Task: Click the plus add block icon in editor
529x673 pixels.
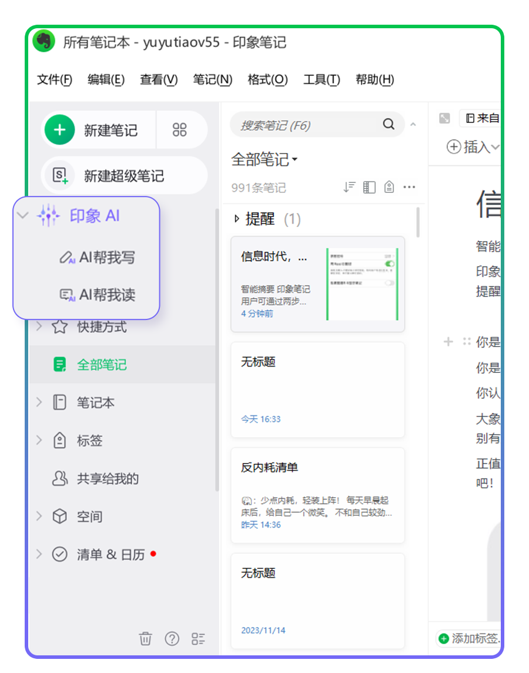Action: [x=448, y=342]
